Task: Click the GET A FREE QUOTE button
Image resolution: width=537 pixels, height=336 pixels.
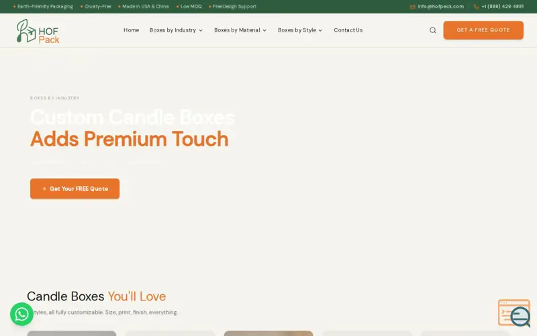Action: [x=483, y=30]
